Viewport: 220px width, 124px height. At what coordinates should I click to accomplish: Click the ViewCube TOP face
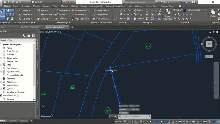click(209, 44)
